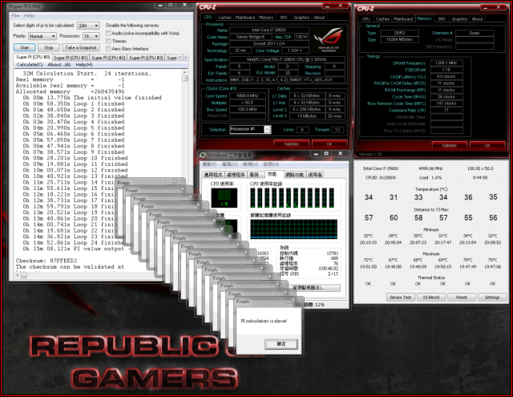Switch to Mainboard tab in right CPU-Z
513x397 pixels.
[x=403, y=19]
